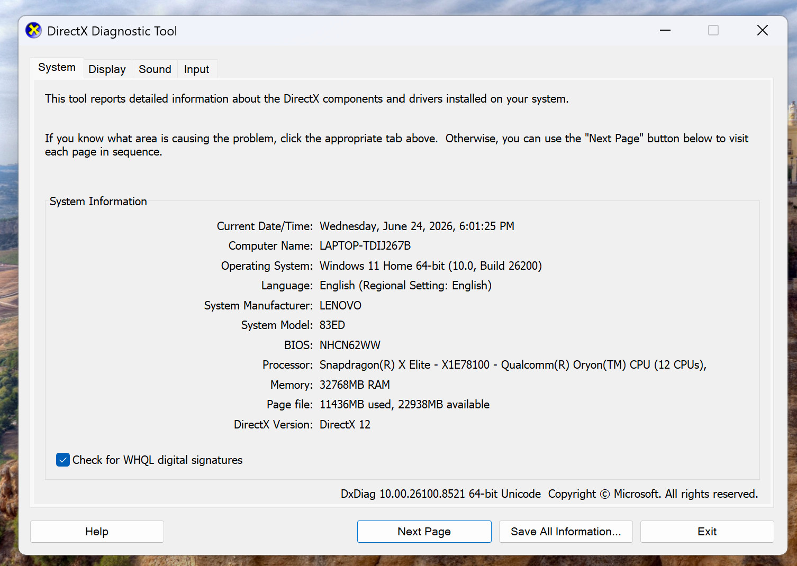The height and width of the screenshot is (566, 797).
Task: Select the computer name LAPTOP-TDIJ267B
Action: pos(365,246)
